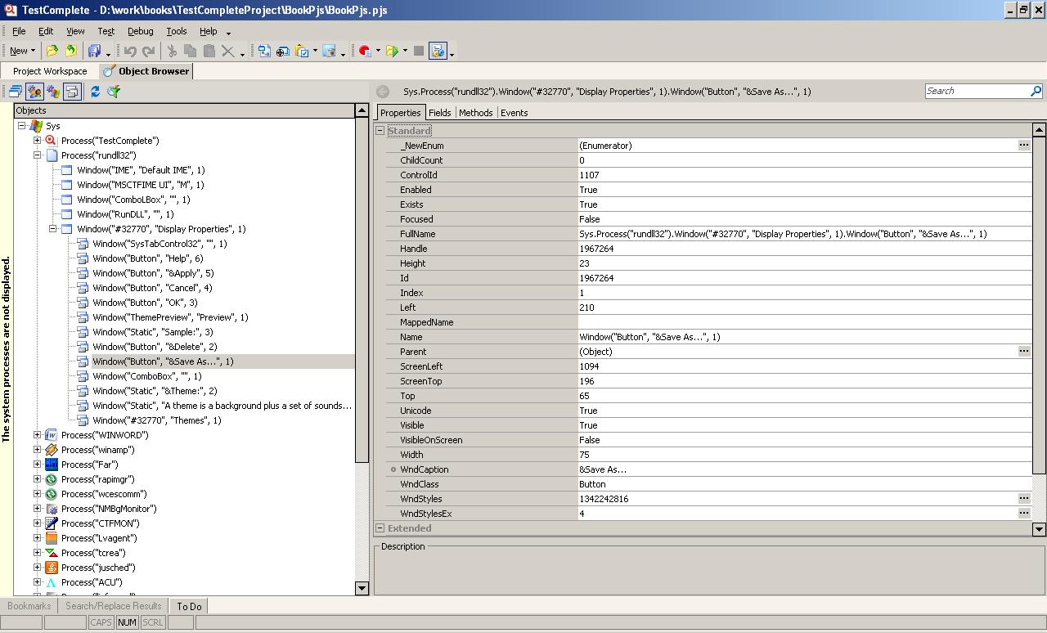Click ellipsis button beside Parent property
This screenshot has width=1047, height=633.
click(1023, 352)
